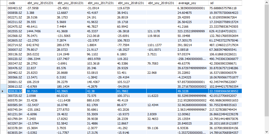Select code cell 000403.SZ
Viewport: 269px width, 134px height.
(x=17, y=8)
